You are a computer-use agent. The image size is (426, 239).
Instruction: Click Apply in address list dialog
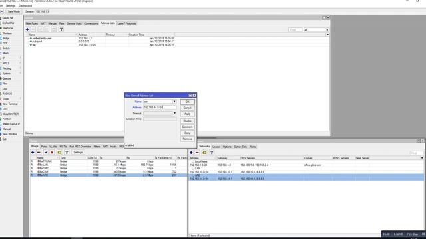click(x=188, y=114)
